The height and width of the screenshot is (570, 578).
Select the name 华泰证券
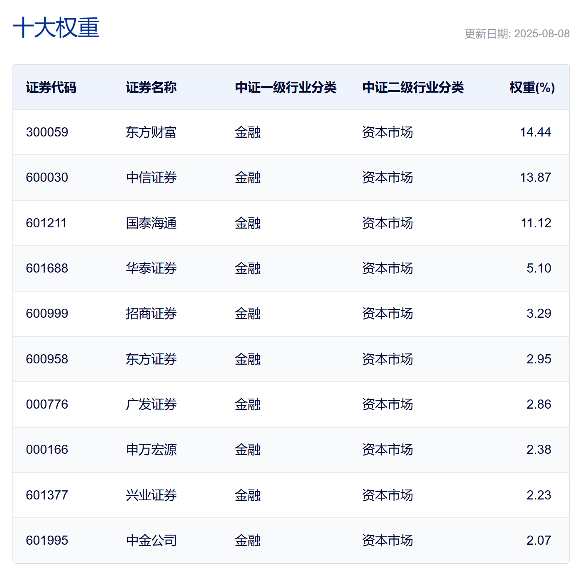coord(151,268)
